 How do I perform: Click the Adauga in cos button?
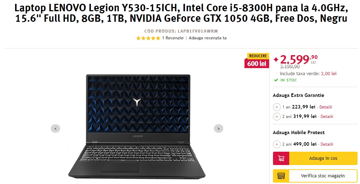[315, 158]
